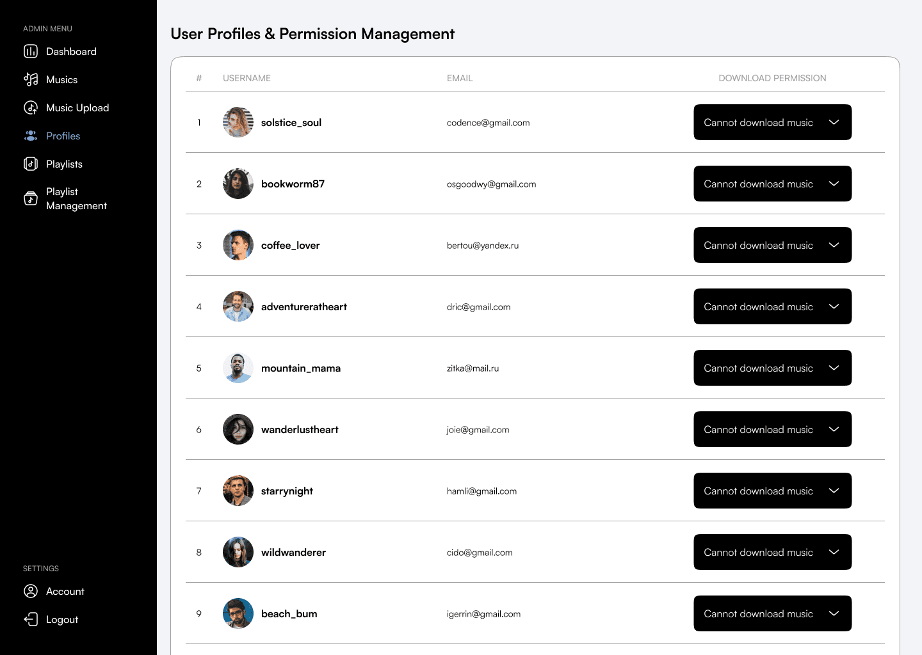Click the Logout link
This screenshot has width=922, height=655.
[x=62, y=620]
